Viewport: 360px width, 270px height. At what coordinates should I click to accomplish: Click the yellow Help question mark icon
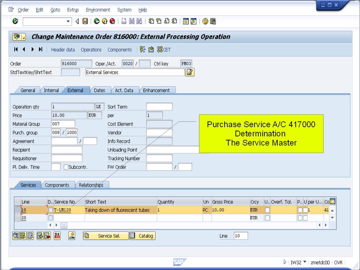pos(205,21)
